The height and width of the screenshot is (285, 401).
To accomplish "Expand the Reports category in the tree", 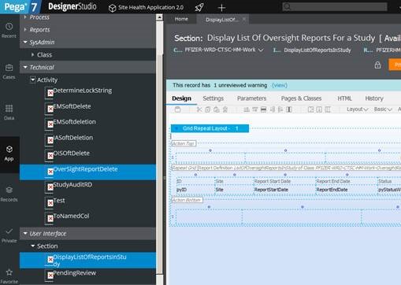I will click(x=25, y=30).
